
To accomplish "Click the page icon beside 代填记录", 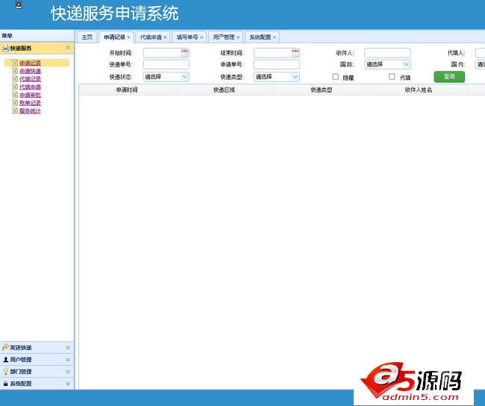I will 14,79.
